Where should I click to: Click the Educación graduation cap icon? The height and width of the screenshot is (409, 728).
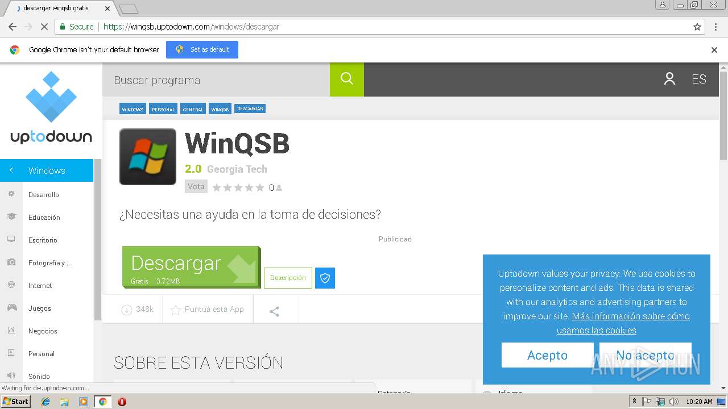(11, 216)
